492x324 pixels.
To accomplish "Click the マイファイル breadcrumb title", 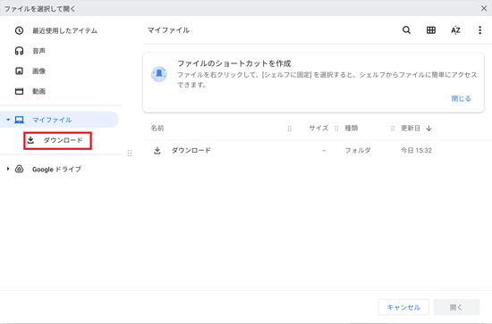I will (x=168, y=30).
